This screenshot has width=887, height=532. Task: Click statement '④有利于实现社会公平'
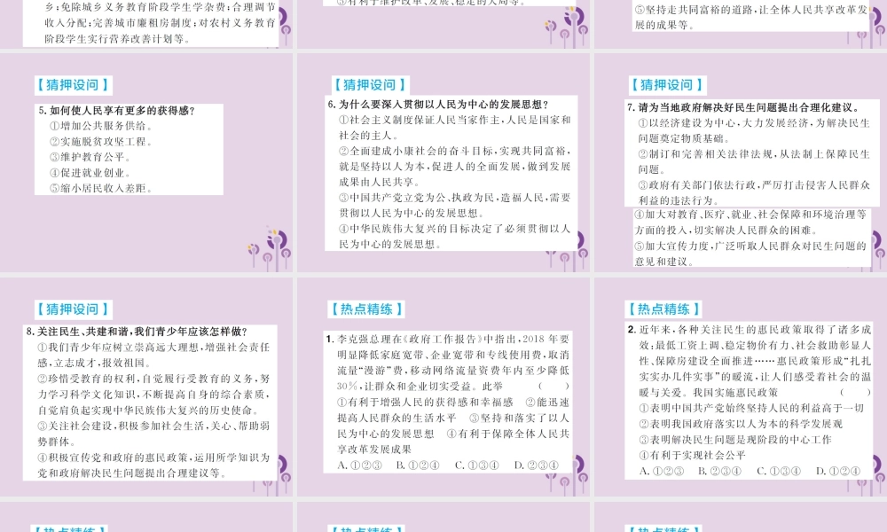click(x=693, y=455)
